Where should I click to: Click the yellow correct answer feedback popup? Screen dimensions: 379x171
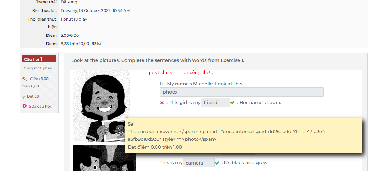point(243,135)
